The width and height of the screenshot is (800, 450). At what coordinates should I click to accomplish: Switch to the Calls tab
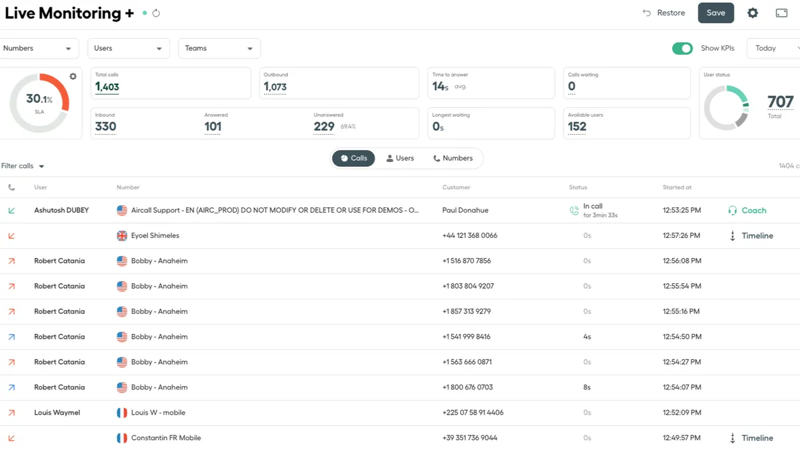point(353,158)
